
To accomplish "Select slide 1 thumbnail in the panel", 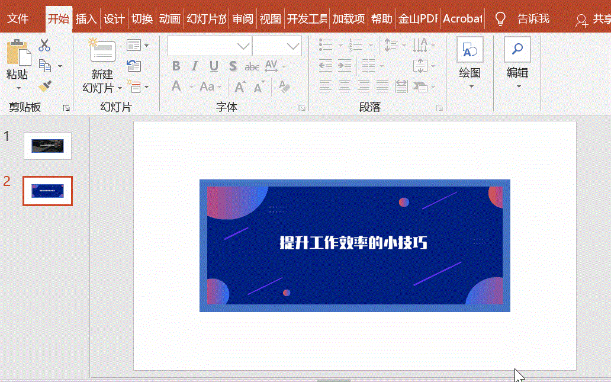I will [x=47, y=146].
